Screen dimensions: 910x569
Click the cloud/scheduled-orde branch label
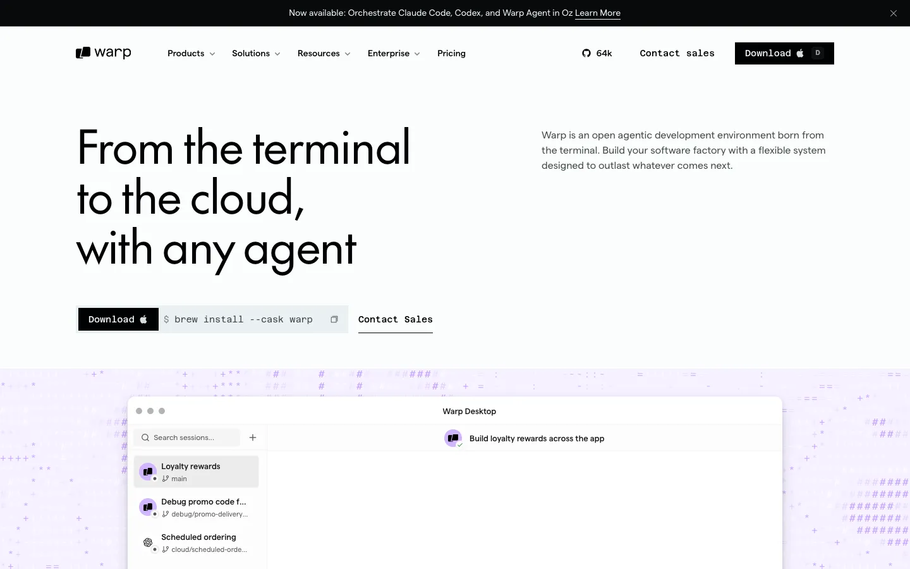[x=209, y=550]
